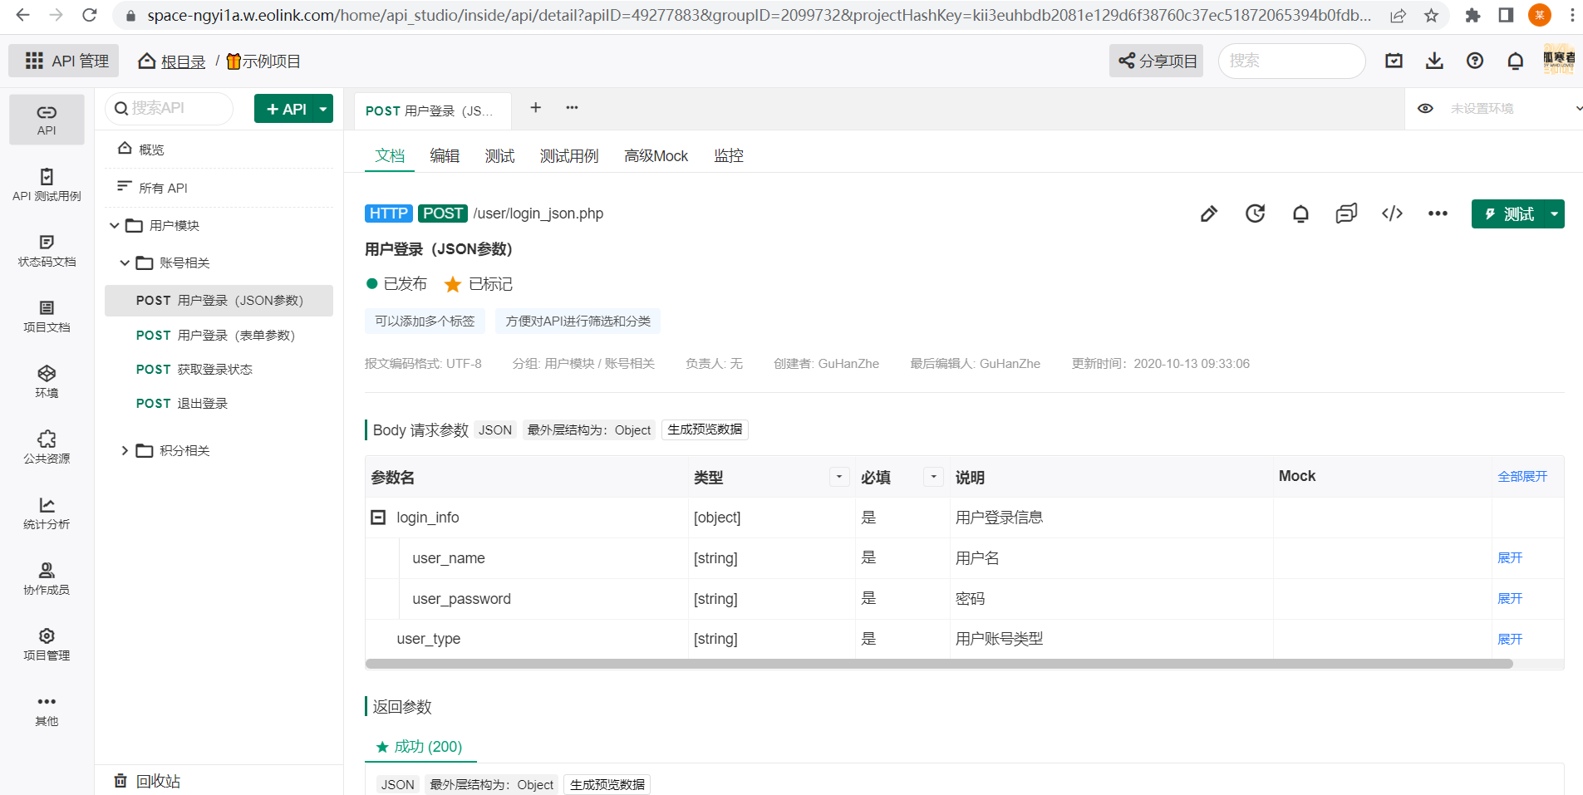
Task: Click the code </> icon on the API detail page
Action: pos(1392,213)
